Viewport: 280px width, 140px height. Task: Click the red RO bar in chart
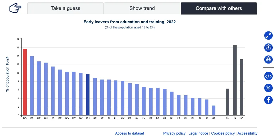coord(25,82)
